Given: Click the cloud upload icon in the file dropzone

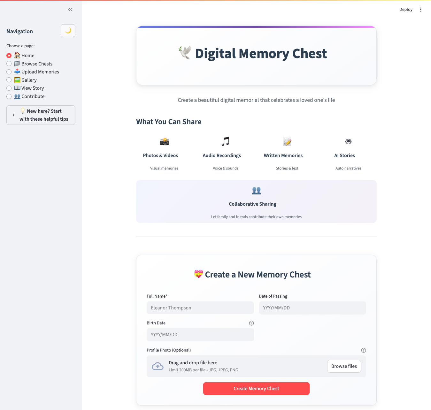Looking at the screenshot, I should [x=158, y=366].
